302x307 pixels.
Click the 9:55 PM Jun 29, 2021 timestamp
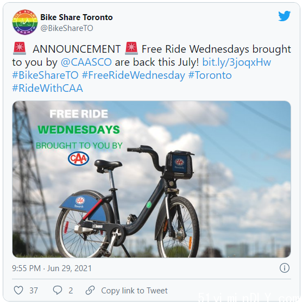point(52,268)
